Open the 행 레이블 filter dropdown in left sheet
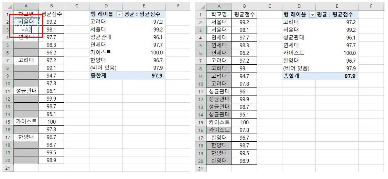Viewport: 388px width, 179px height. click(119, 15)
